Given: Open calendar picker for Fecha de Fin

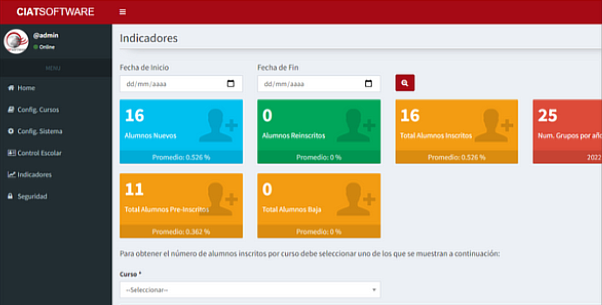Looking at the screenshot, I should [x=369, y=84].
